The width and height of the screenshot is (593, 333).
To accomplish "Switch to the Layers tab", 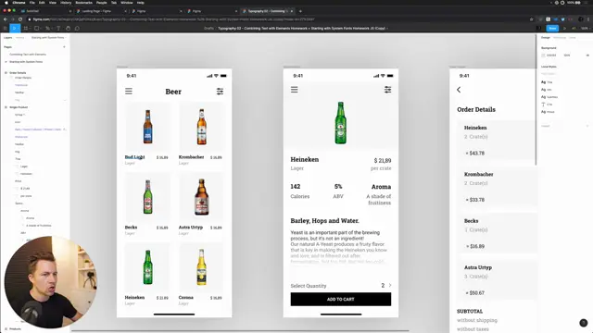I will click(x=8, y=37).
